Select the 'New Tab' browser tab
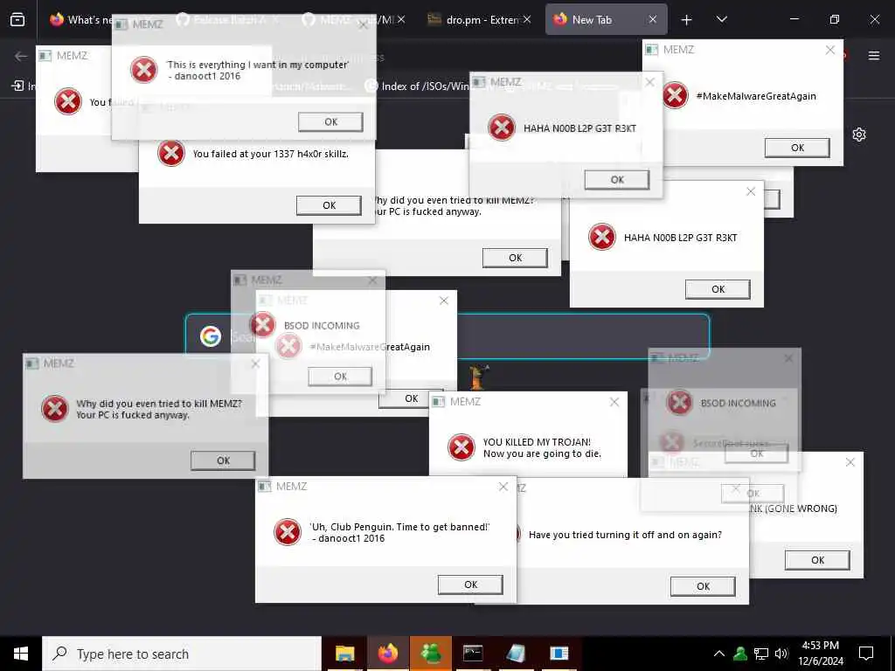895x671 pixels. point(607,20)
